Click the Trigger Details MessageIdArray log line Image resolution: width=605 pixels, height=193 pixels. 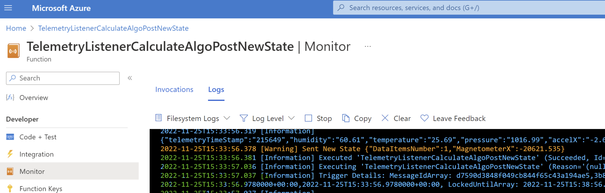click(x=383, y=176)
